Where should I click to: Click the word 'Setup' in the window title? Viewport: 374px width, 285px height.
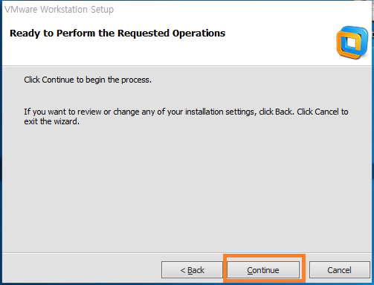102,10
